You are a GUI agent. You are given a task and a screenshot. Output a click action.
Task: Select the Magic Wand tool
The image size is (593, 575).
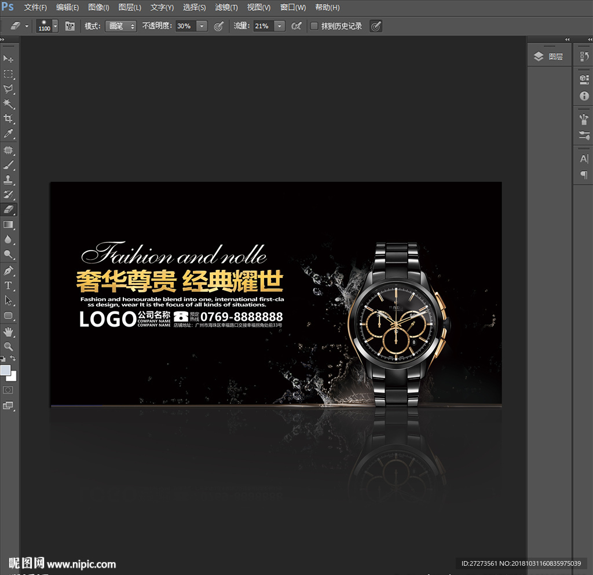tap(8, 104)
